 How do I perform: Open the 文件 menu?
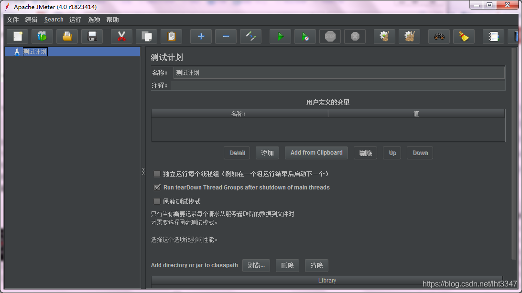pyautogui.click(x=12, y=20)
